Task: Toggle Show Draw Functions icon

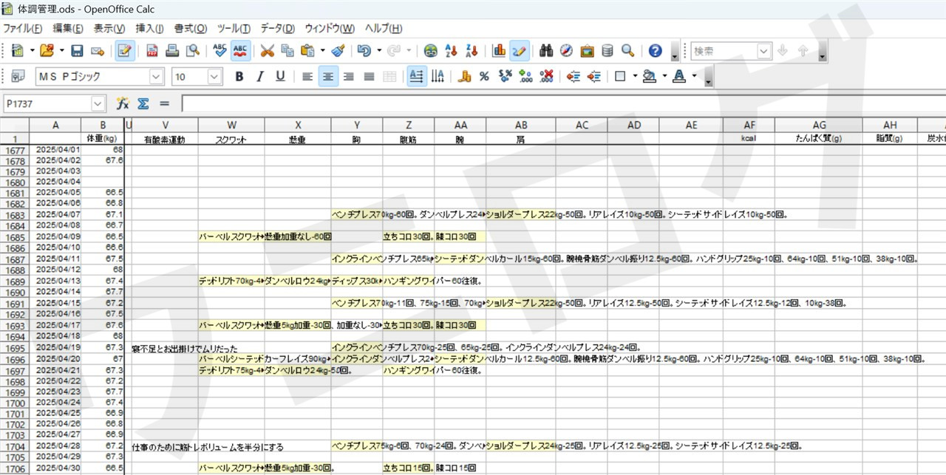Action: (x=520, y=51)
